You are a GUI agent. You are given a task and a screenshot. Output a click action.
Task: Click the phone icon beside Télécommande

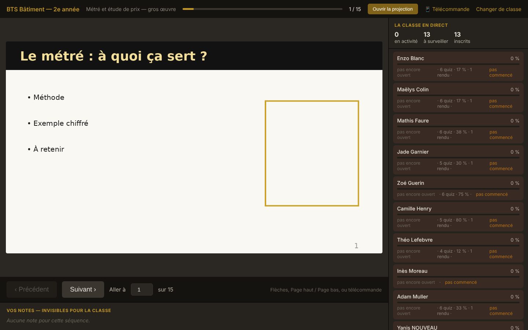428,9
